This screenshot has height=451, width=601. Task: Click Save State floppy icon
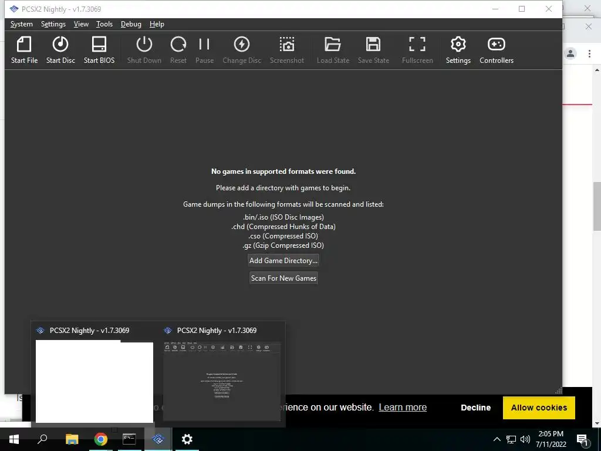click(x=373, y=50)
